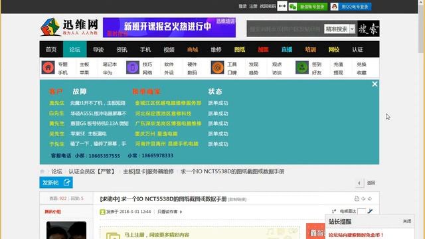Click the 新班开课报名火热进行中 banner
The image size is (425, 239).
(169, 27)
